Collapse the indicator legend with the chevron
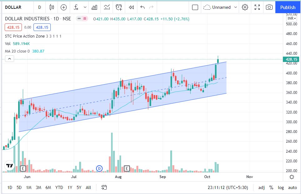301x194 pixels. pyautogui.click(x=9, y=59)
